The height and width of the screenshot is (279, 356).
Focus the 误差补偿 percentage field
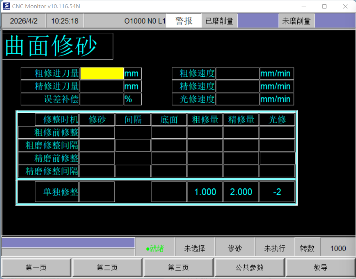click(x=102, y=99)
